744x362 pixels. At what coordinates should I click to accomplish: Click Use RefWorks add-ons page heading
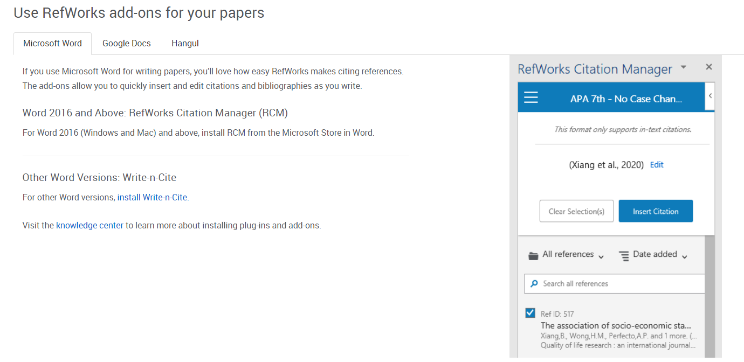[x=139, y=12]
